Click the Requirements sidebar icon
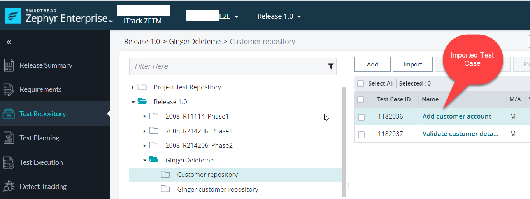The height and width of the screenshot is (199, 530). coord(9,89)
